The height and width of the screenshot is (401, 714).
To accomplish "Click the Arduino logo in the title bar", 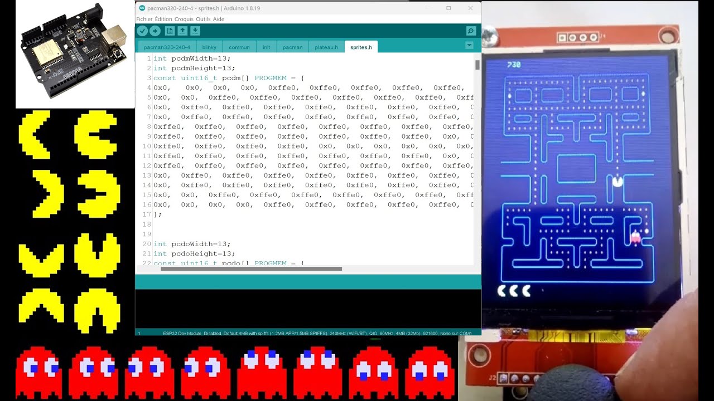I will point(142,8).
